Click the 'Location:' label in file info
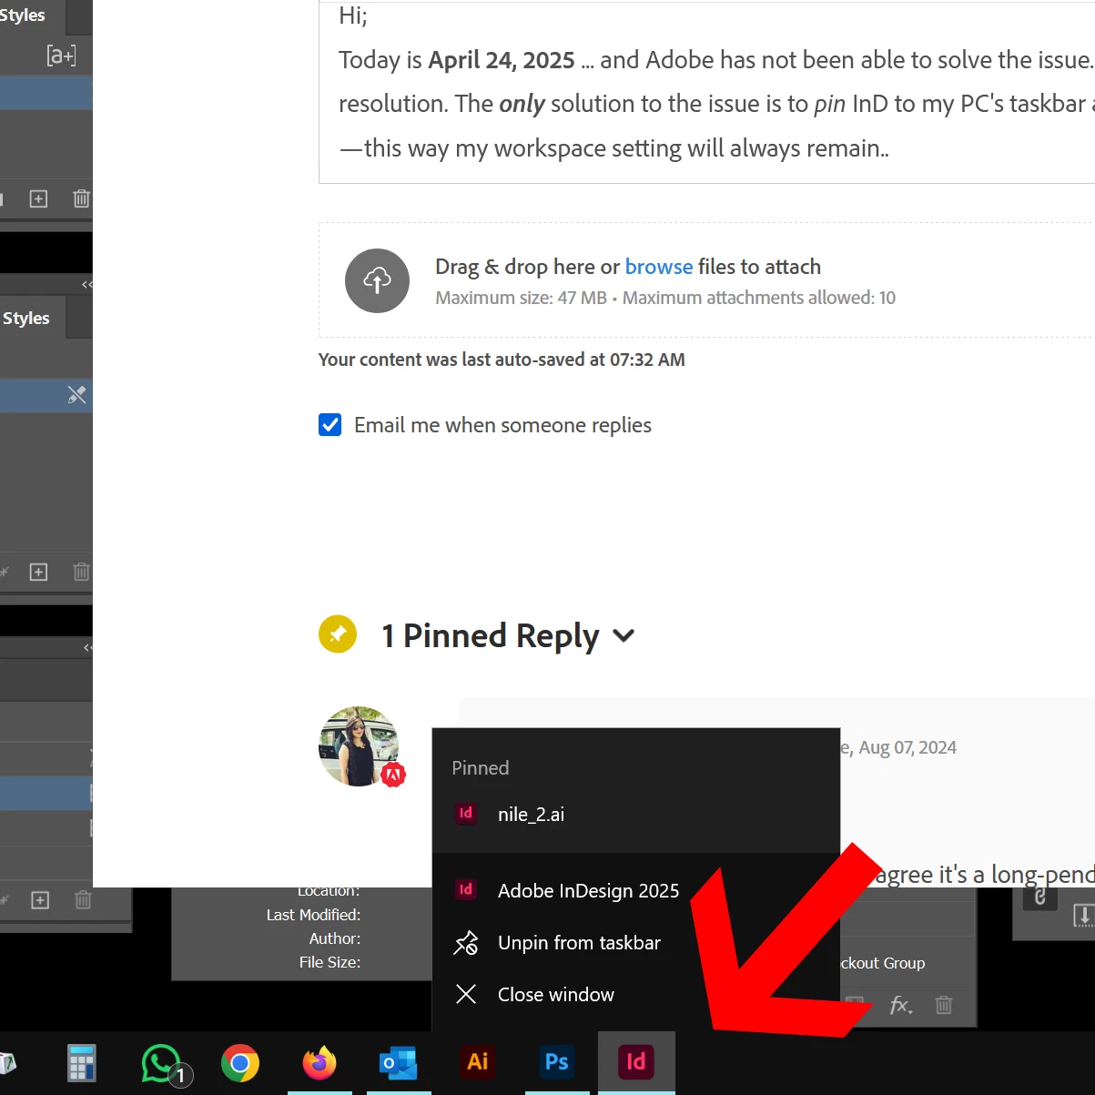1095x1095 pixels. coord(329,890)
